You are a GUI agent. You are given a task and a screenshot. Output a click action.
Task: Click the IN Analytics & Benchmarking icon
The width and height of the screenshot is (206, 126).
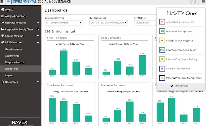pos(162,22)
